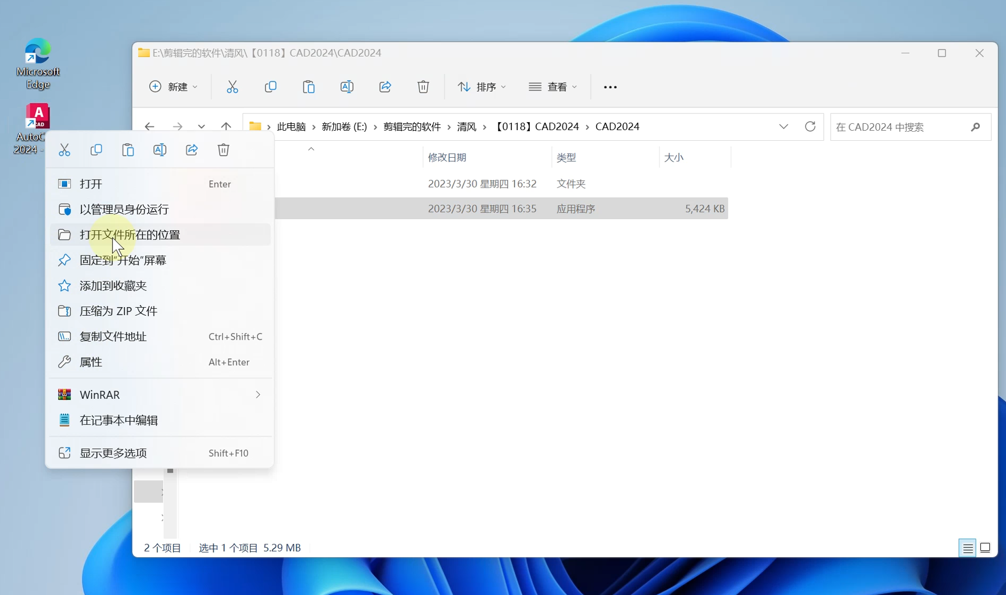
Task: Open the 查看 view dropdown
Action: pos(553,87)
